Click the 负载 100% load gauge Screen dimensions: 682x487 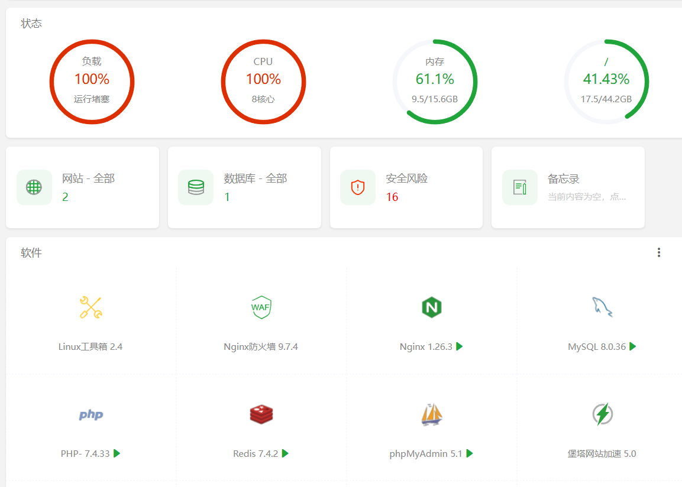click(92, 82)
